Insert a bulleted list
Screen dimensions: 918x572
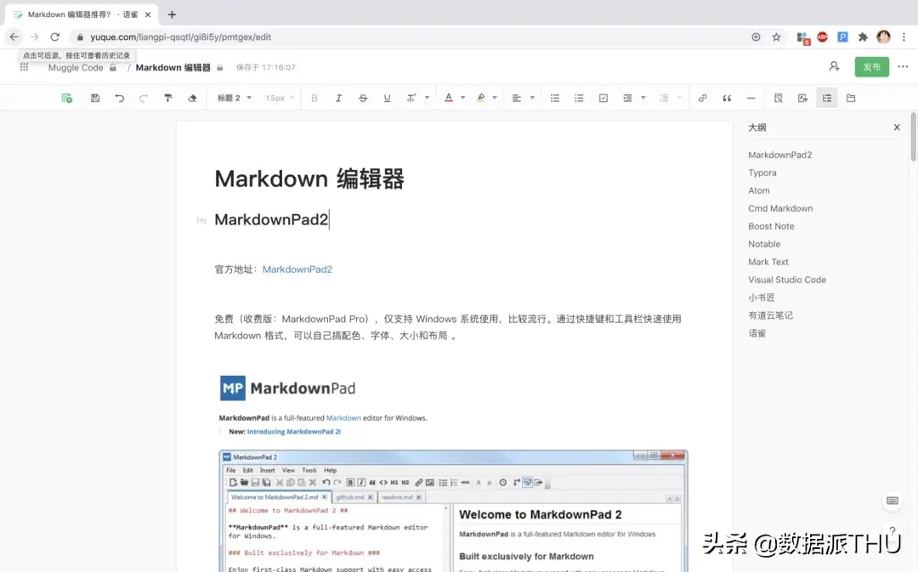(x=555, y=98)
